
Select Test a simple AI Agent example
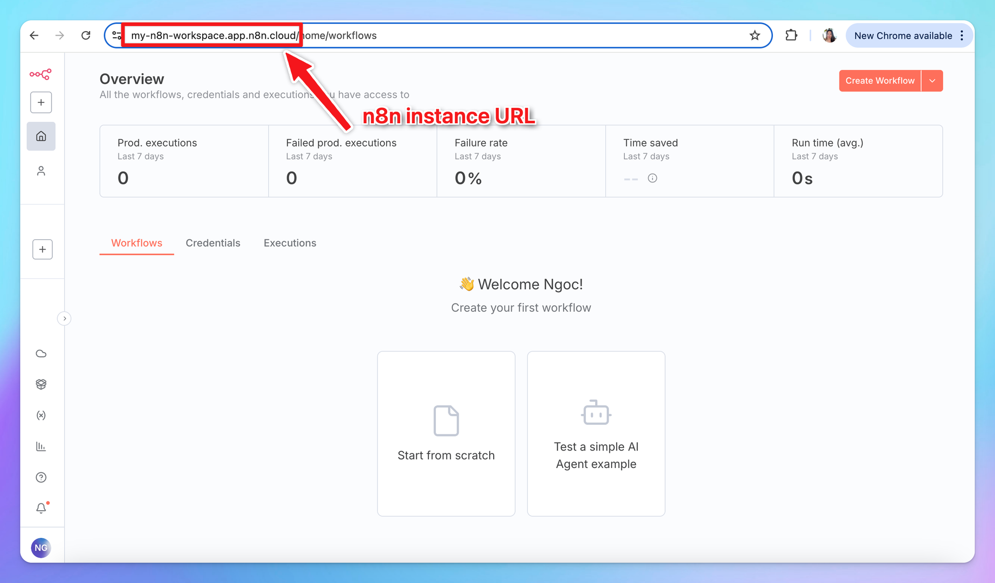click(596, 433)
